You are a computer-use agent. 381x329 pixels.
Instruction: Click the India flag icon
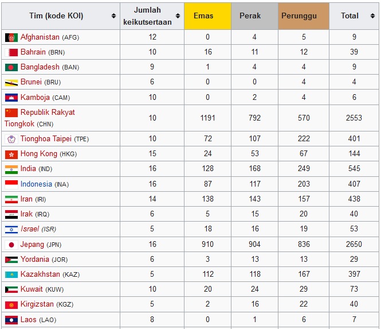pyautogui.click(x=11, y=169)
